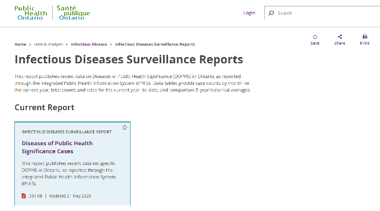
Task: Click the Santé publique Ontario logo
Action: [74, 13]
